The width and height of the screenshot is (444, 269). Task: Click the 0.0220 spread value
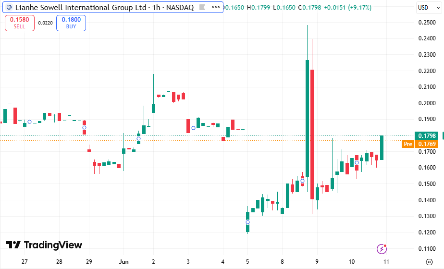click(x=45, y=23)
